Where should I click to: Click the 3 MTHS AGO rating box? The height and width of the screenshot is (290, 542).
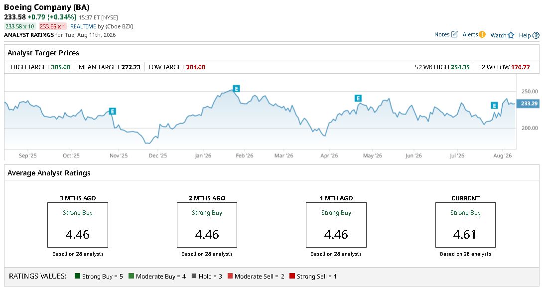(x=78, y=225)
